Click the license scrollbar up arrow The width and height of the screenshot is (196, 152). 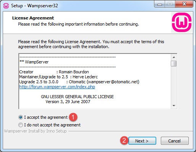coord(174,57)
